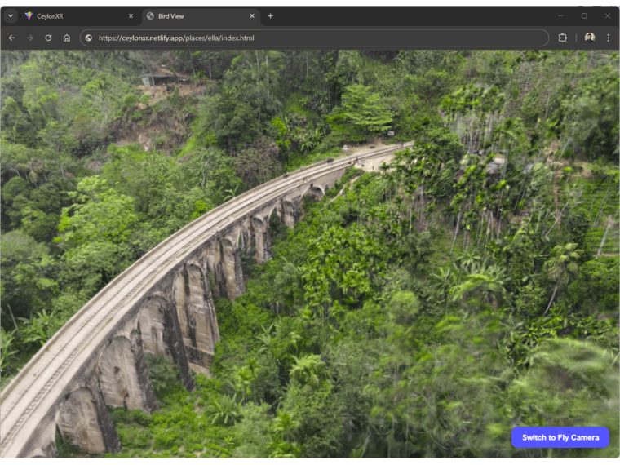The width and height of the screenshot is (620, 465).
Task: Expand the tab search dropdown
Action: (x=11, y=15)
